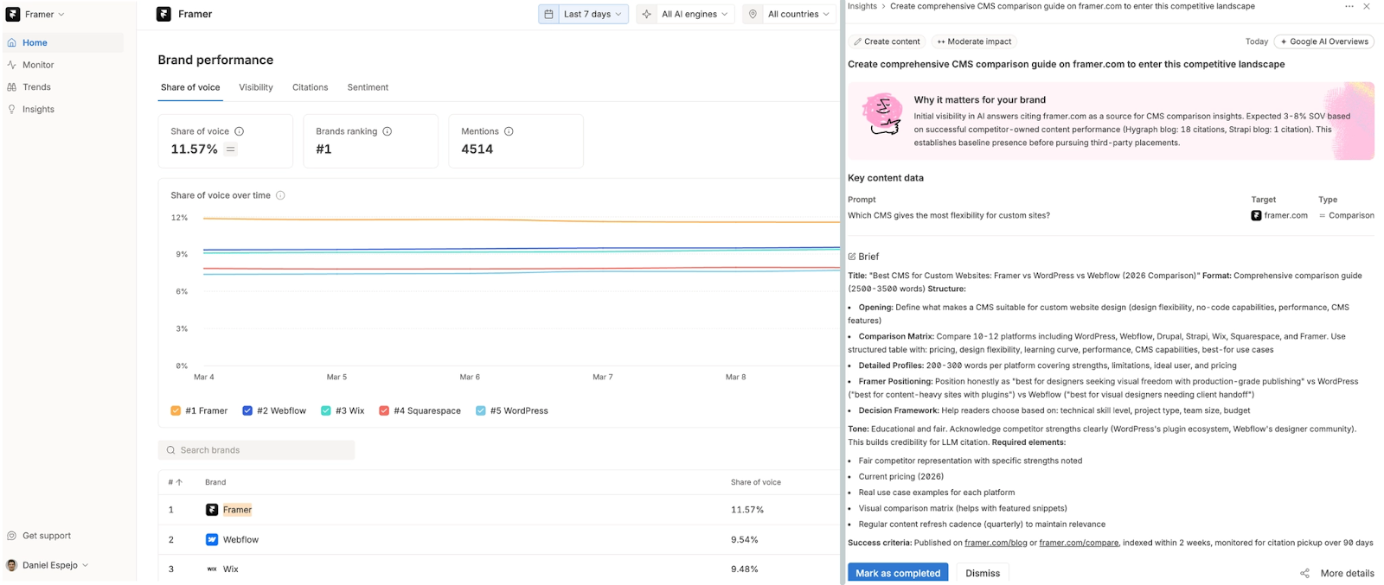Click the equals trend badge beside 11.57%
1384x585 pixels.
click(x=230, y=149)
